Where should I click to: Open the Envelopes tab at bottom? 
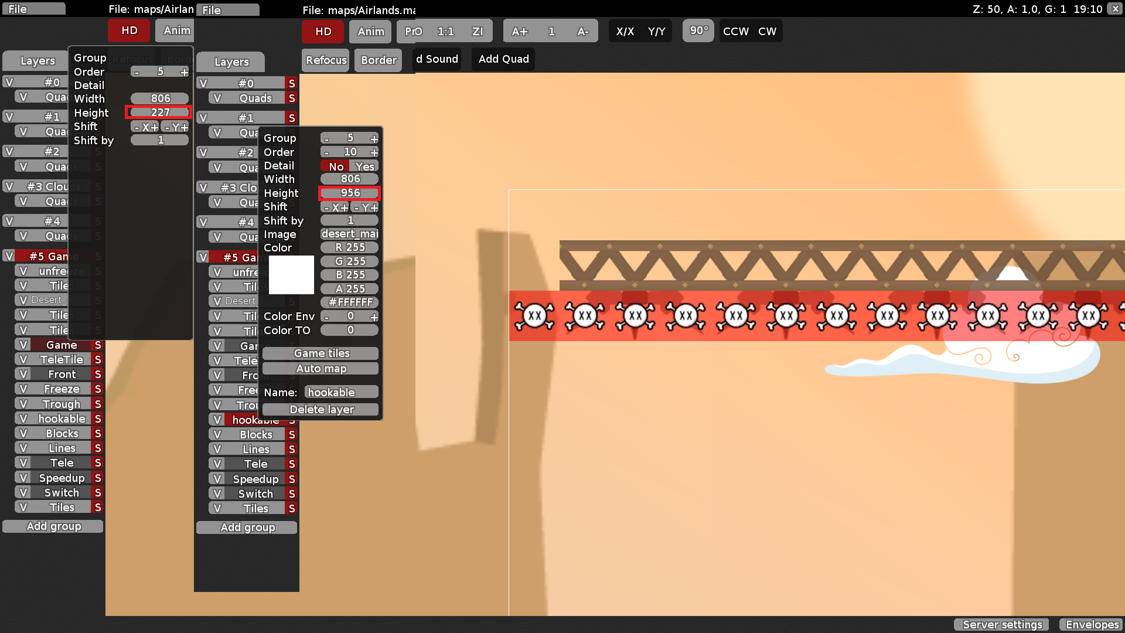click(1092, 625)
